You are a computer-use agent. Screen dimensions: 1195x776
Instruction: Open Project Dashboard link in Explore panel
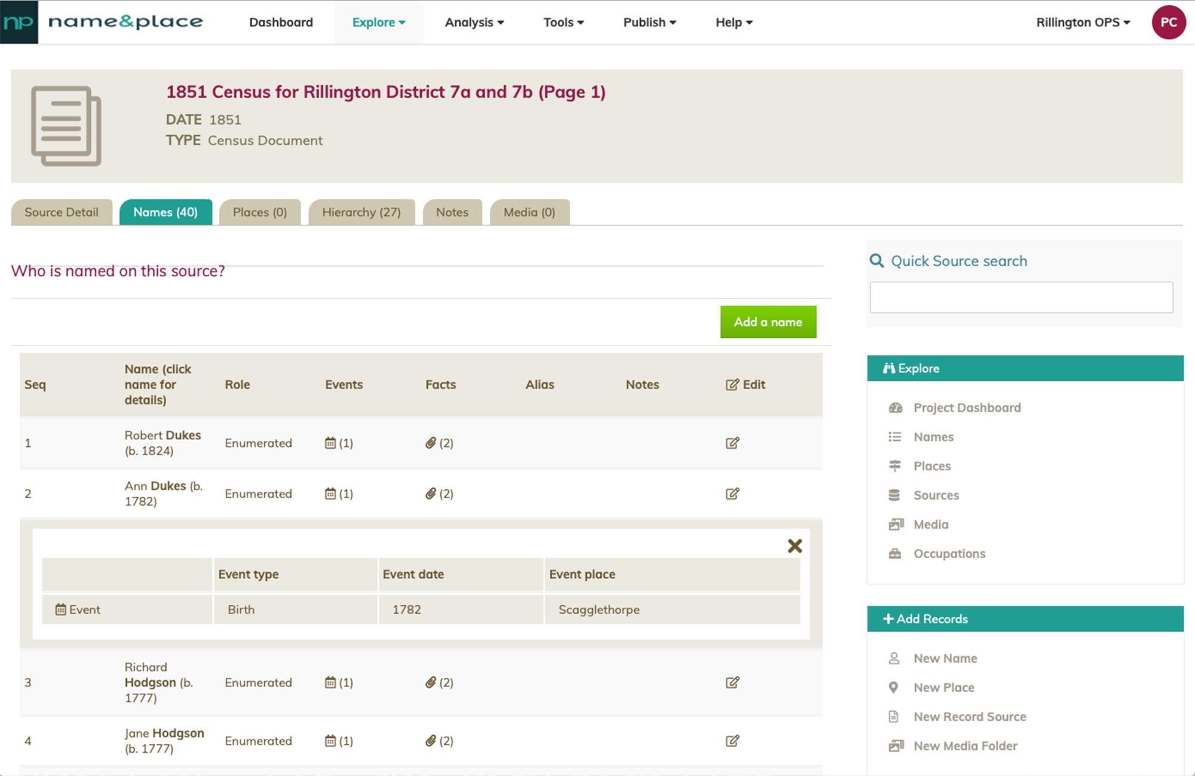(x=967, y=408)
